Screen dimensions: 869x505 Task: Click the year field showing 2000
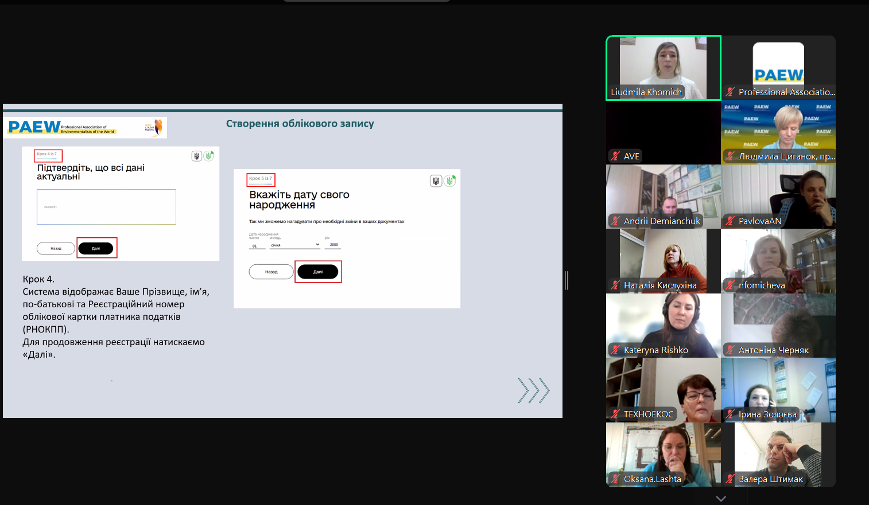(333, 245)
